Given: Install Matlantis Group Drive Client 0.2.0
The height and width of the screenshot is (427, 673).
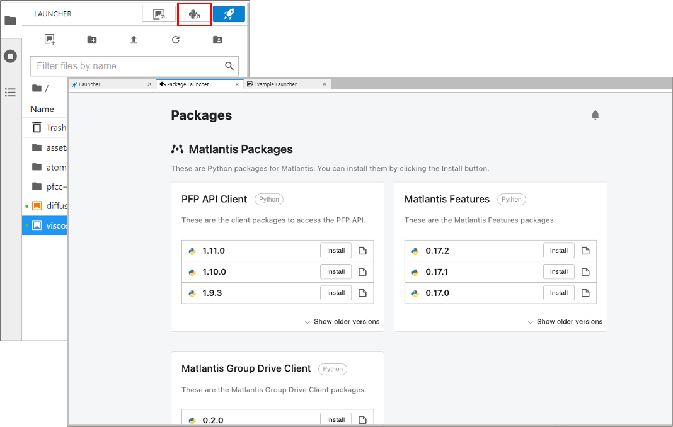Looking at the screenshot, I should pyautogui.click(x=336, y=419).
